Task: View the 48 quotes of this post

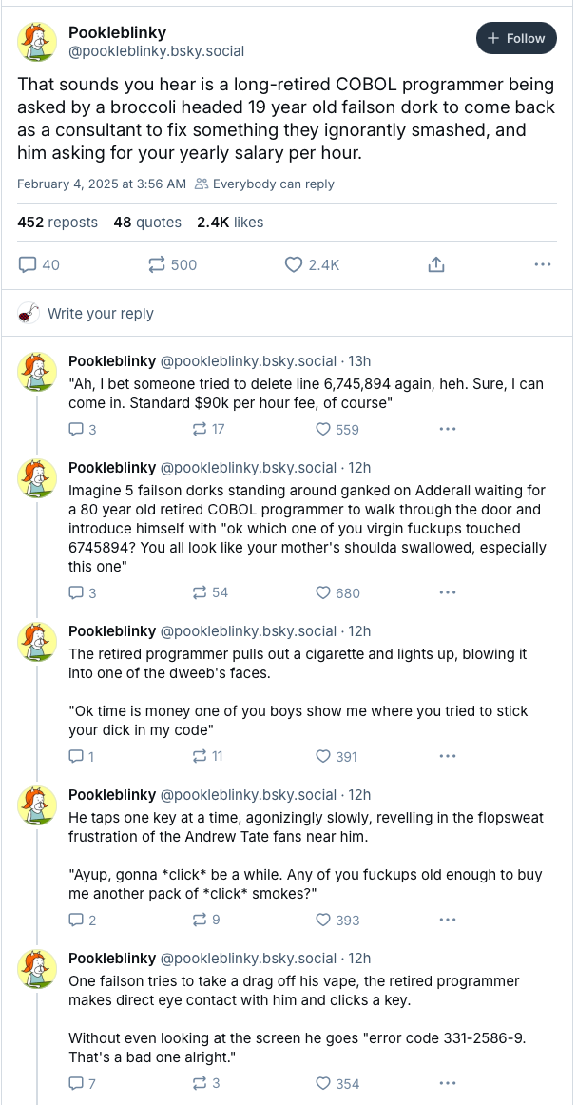Action: coord(147,222)
